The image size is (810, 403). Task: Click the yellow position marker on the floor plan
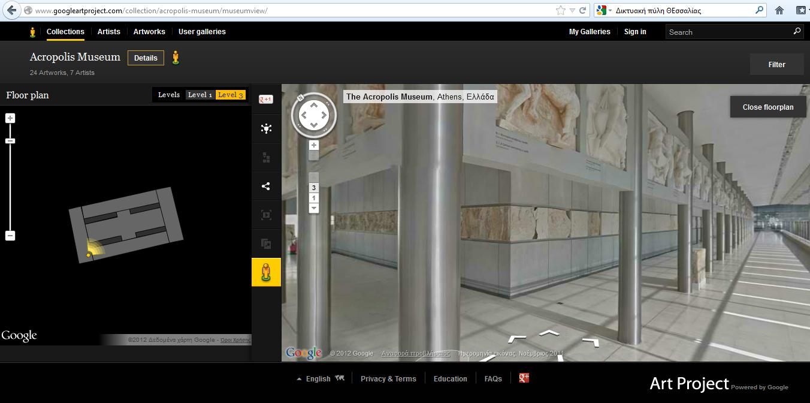coord(89,255)
